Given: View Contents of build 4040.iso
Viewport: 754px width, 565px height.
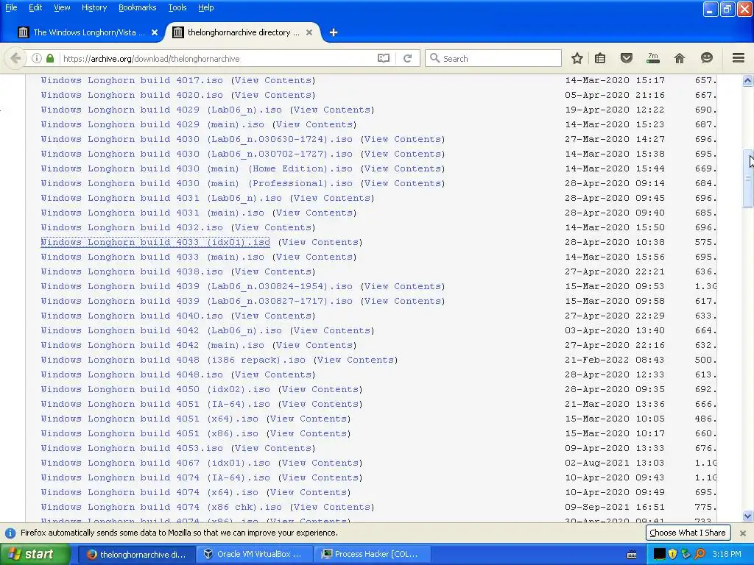Looking at the screenshot, I should coord(273,316).
